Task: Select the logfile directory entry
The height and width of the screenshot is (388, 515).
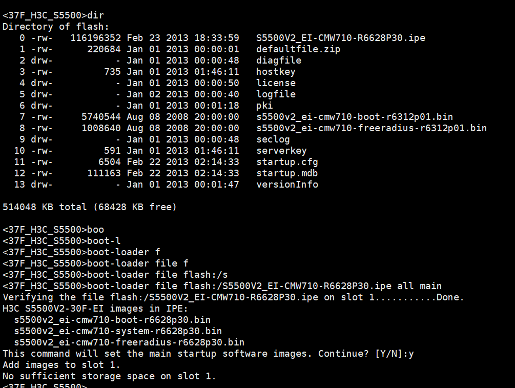Action: point(276,94)
